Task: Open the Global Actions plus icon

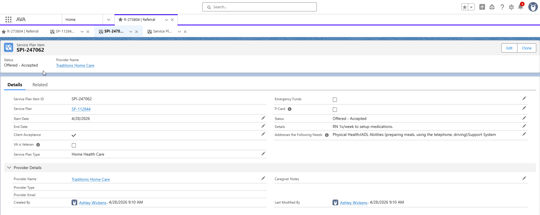Action: click(482, 7)
